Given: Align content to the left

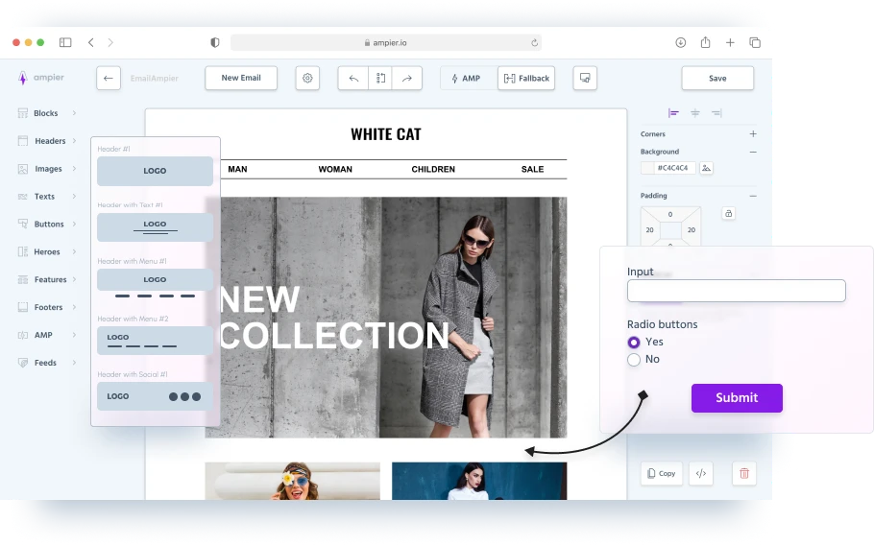Looking at the screenshot, I should [x=673, y=113].
